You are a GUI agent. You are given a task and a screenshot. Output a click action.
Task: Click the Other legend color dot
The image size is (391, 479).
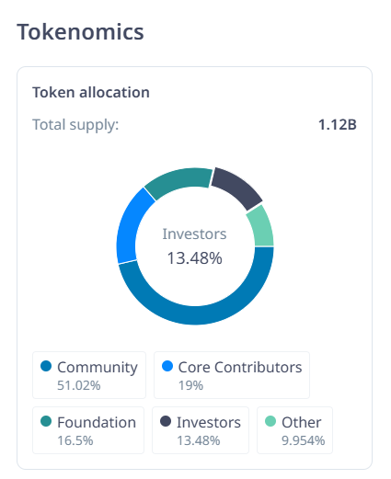[270, 421]
